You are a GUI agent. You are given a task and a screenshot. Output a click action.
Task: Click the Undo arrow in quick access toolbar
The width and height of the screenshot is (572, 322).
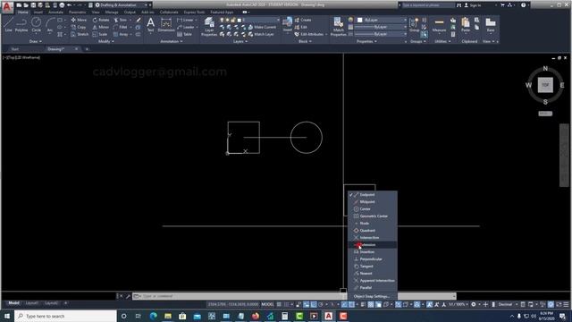[x=69, y=5]
